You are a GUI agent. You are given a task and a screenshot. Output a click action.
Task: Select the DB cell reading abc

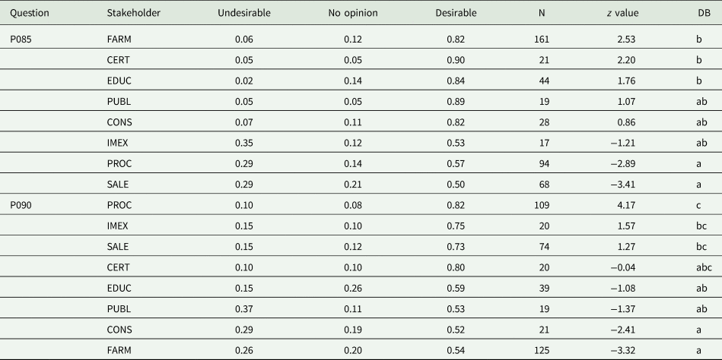pos(700,267)
